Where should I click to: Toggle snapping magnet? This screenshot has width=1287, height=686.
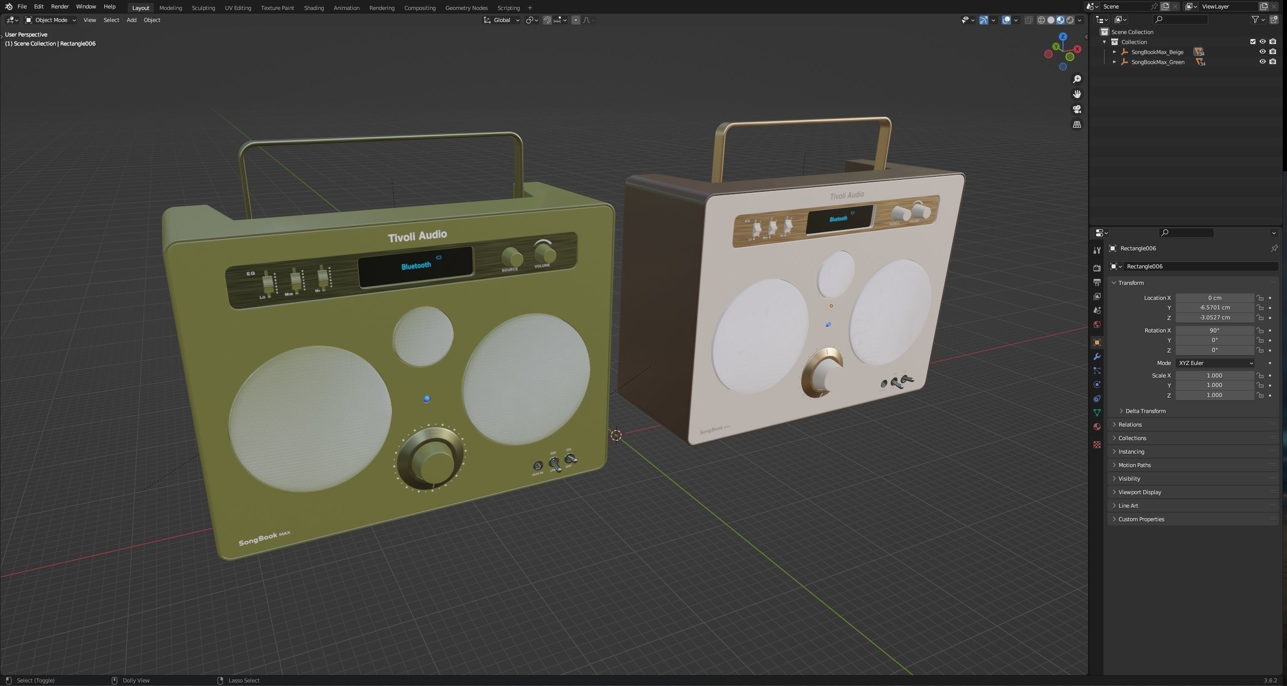click(547, 20)
